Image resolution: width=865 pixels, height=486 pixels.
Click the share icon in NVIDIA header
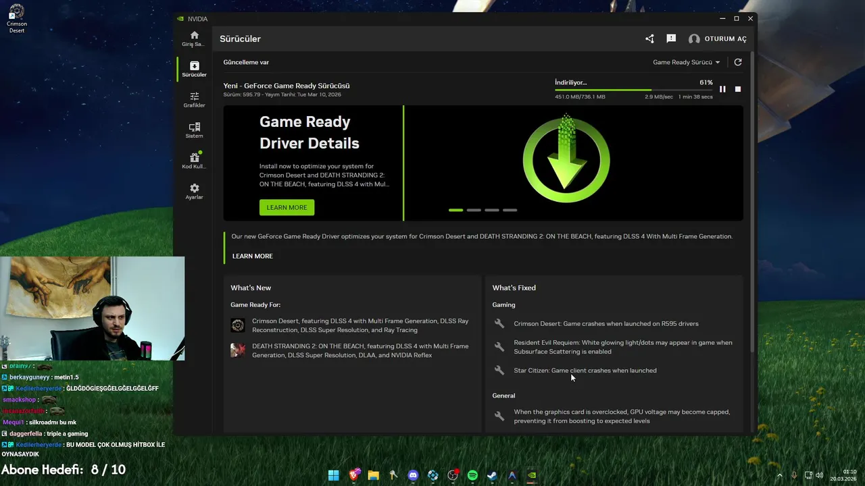tap(649, 39)
